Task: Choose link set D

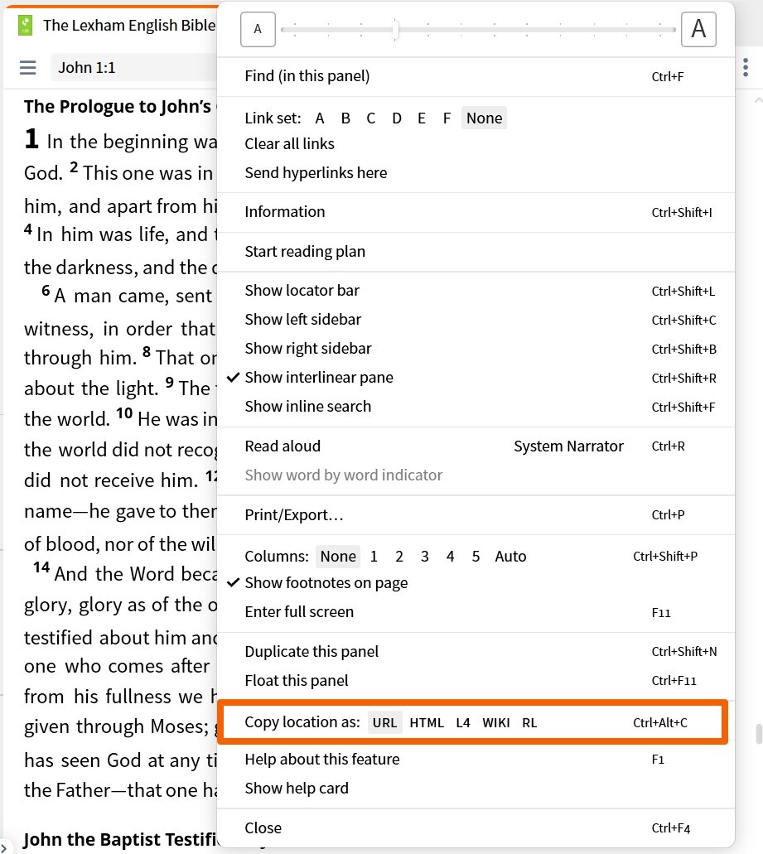Action: tap(397, 118)
